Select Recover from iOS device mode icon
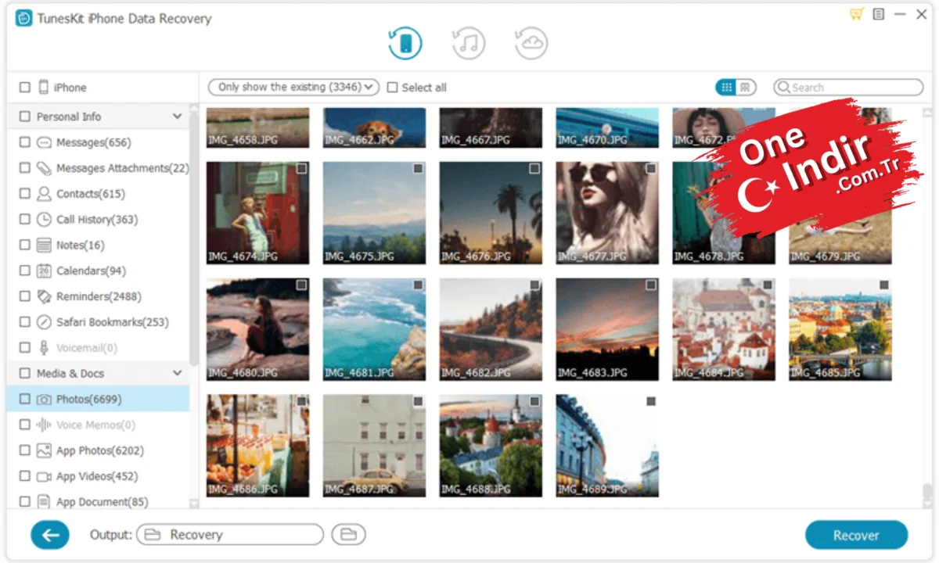 (405, 43)
